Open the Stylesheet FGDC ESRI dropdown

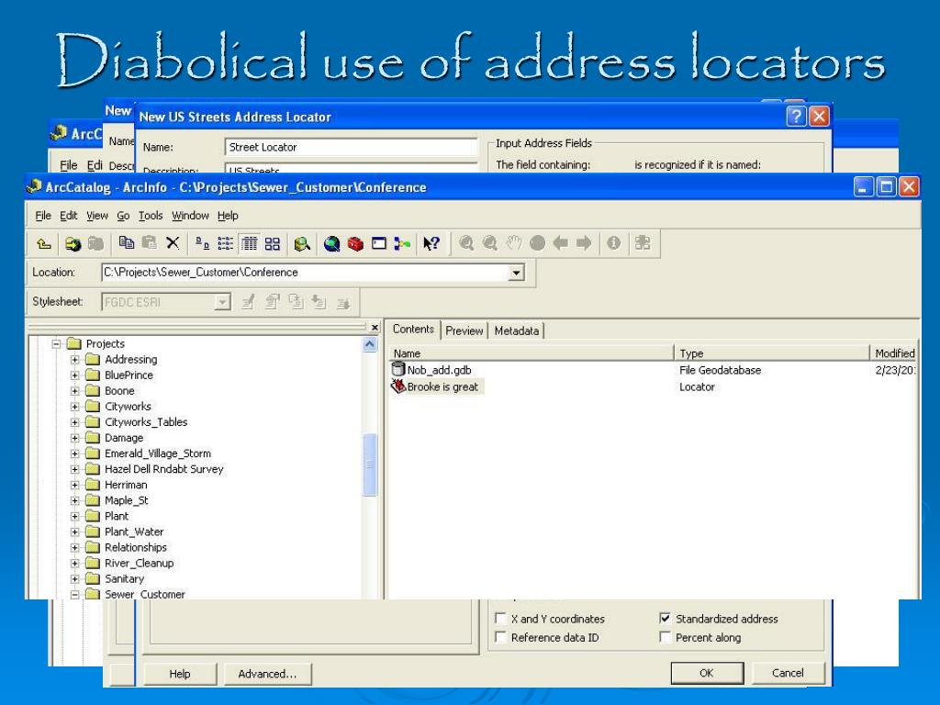click(x=222, y=302)
